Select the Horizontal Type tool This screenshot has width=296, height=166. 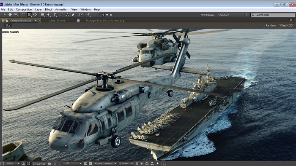click(x=55, y=15)
